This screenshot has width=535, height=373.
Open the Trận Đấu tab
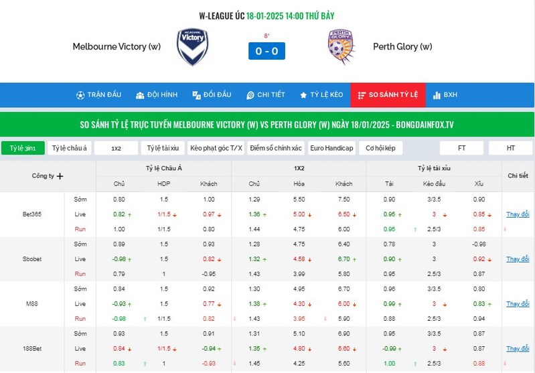click(x=98, y=95)
